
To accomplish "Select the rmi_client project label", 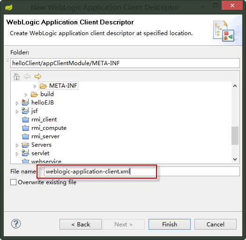I will [44, 120].
